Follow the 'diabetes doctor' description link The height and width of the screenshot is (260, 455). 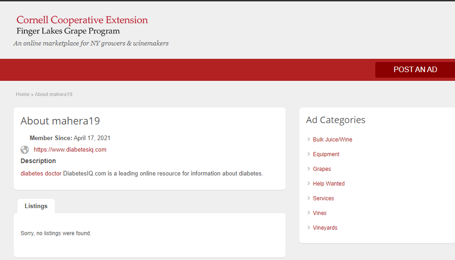pyautogui.click(x=41, y=174)
